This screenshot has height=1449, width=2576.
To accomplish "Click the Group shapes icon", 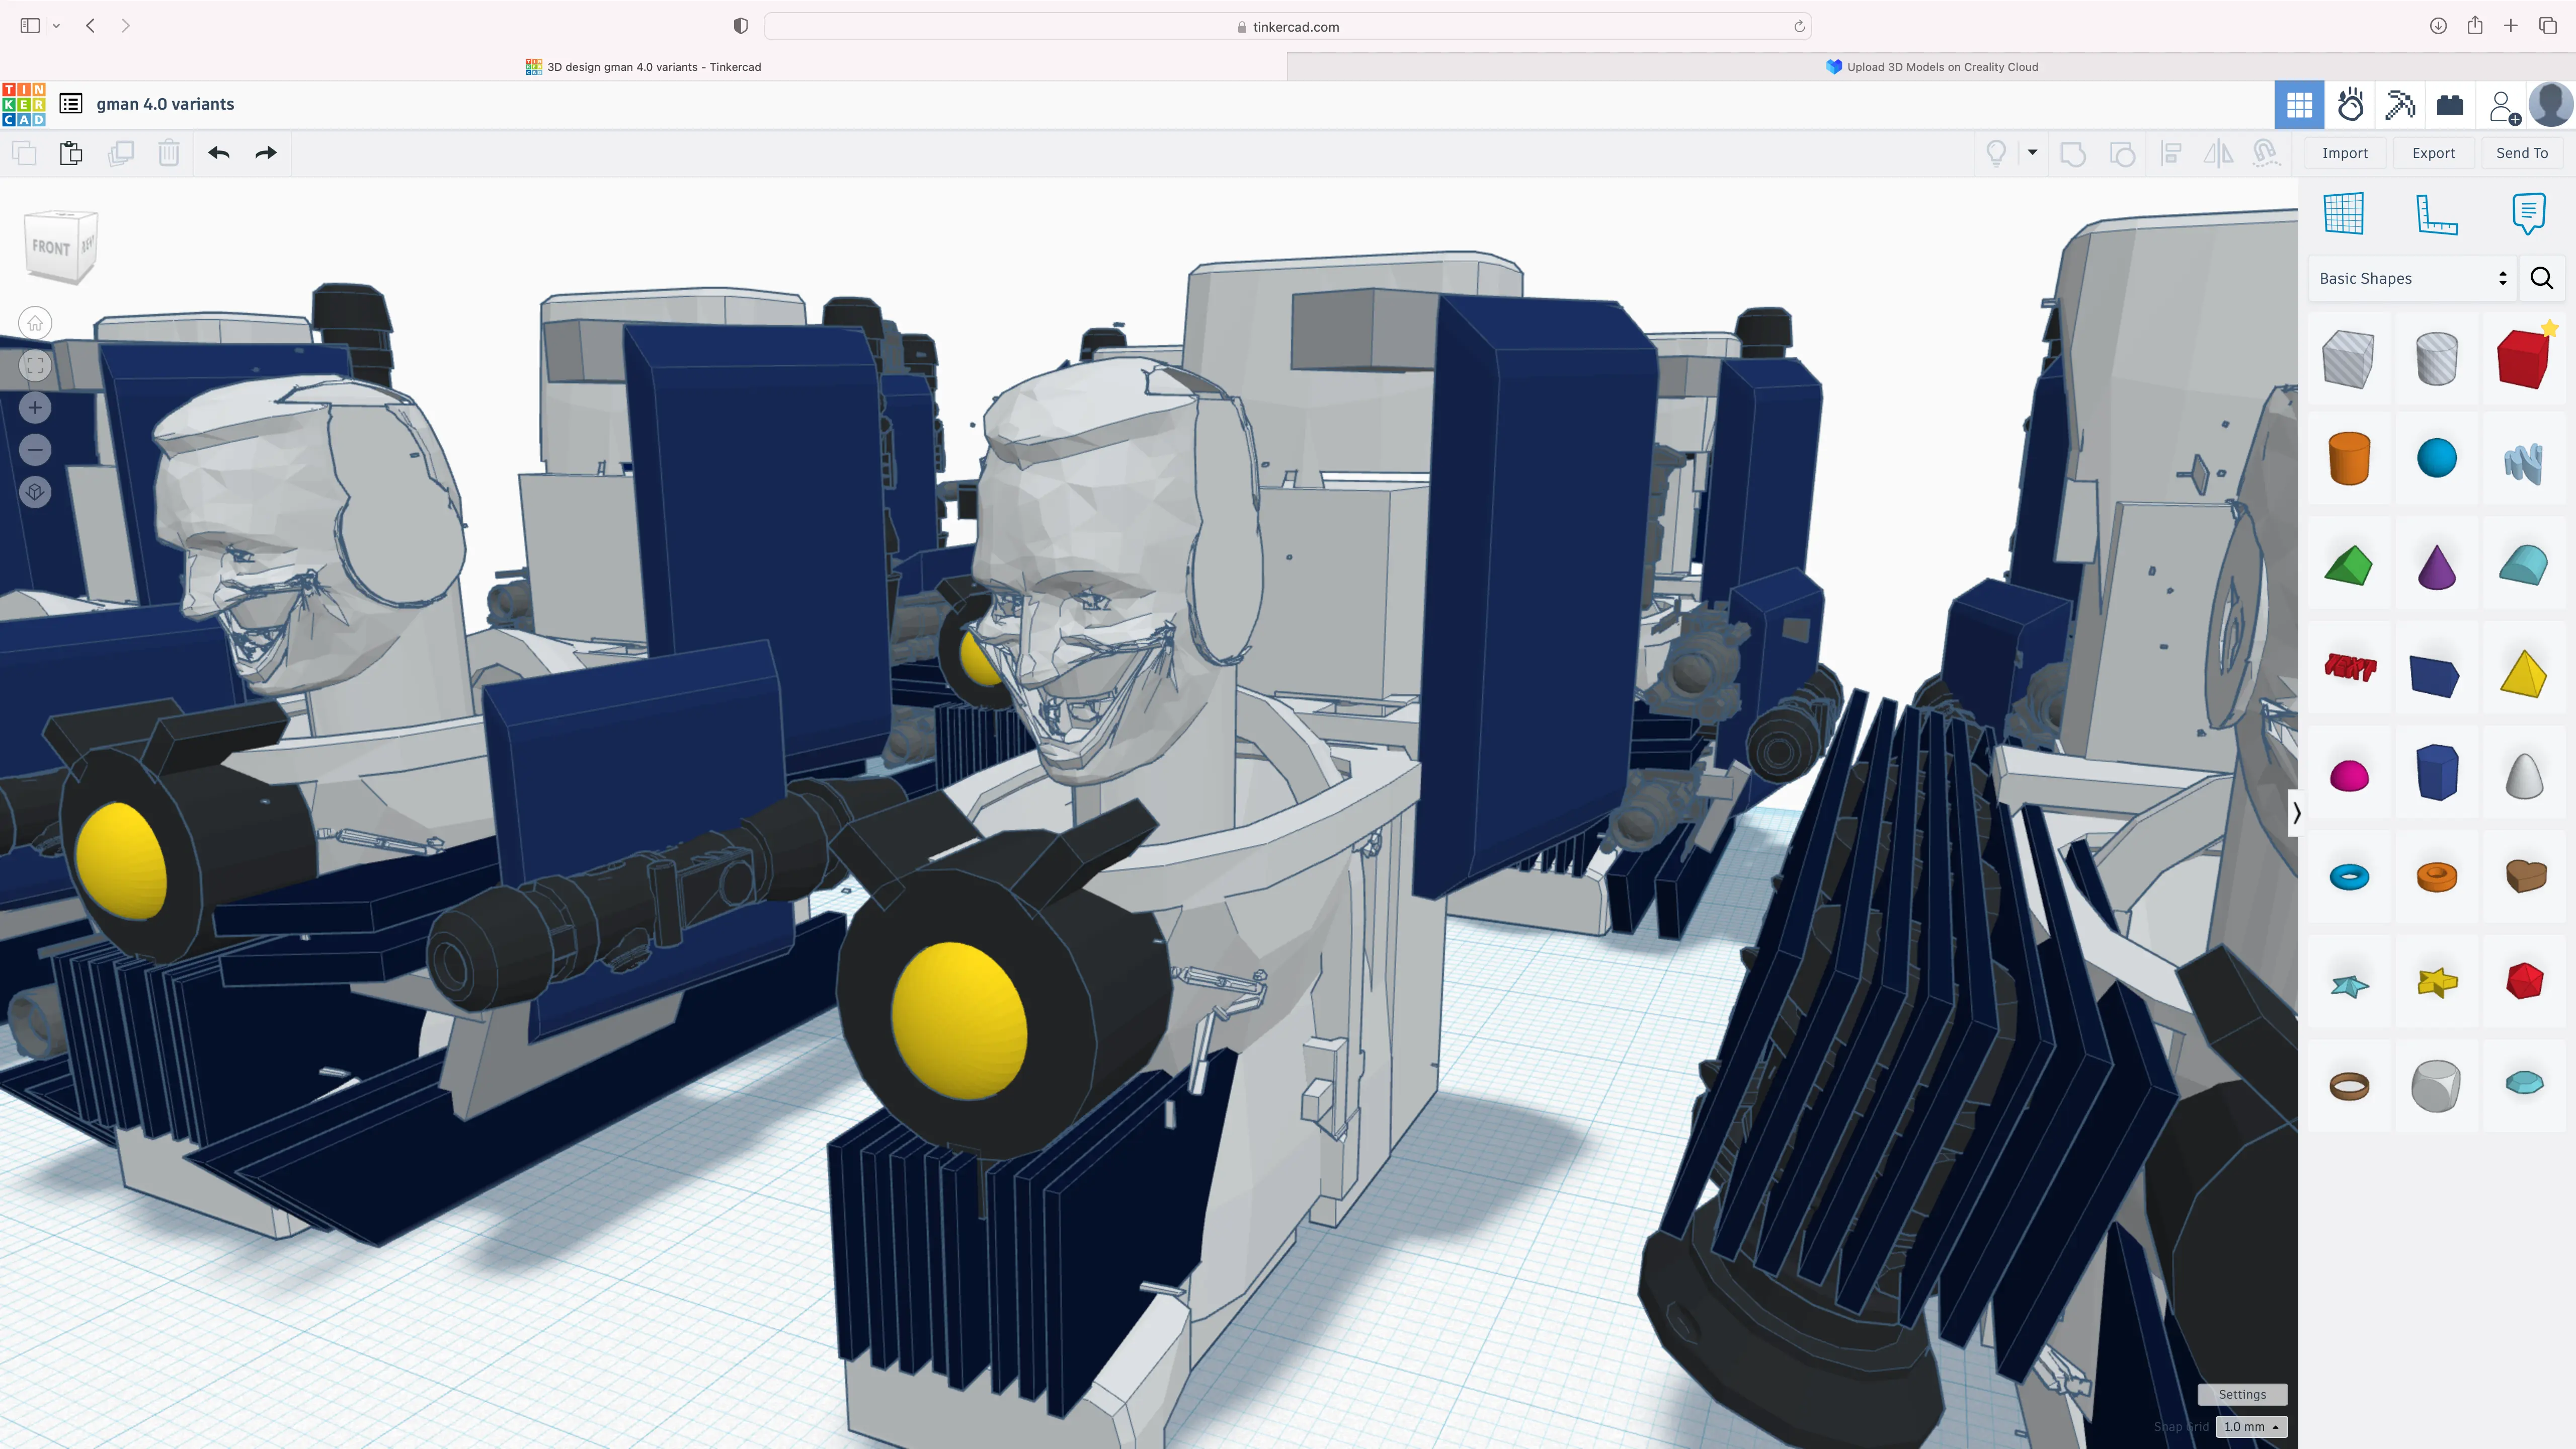I will point(2073,153).
